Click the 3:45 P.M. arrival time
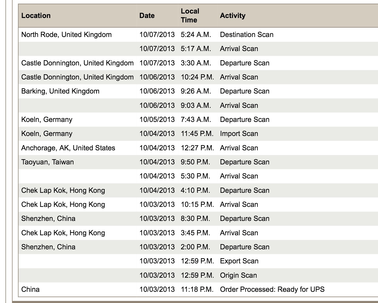 pos(195,233)
